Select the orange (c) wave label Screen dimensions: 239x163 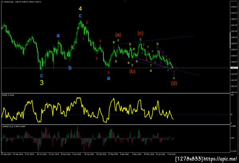click(140, 33)
